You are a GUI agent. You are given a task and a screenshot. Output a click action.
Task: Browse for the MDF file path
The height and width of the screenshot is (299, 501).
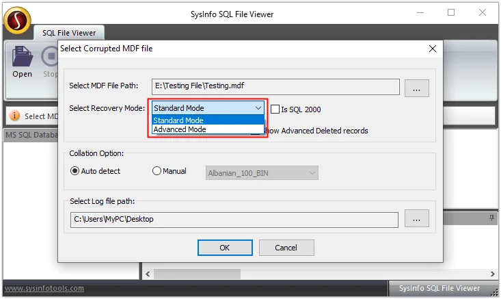(x=417, y=88)
